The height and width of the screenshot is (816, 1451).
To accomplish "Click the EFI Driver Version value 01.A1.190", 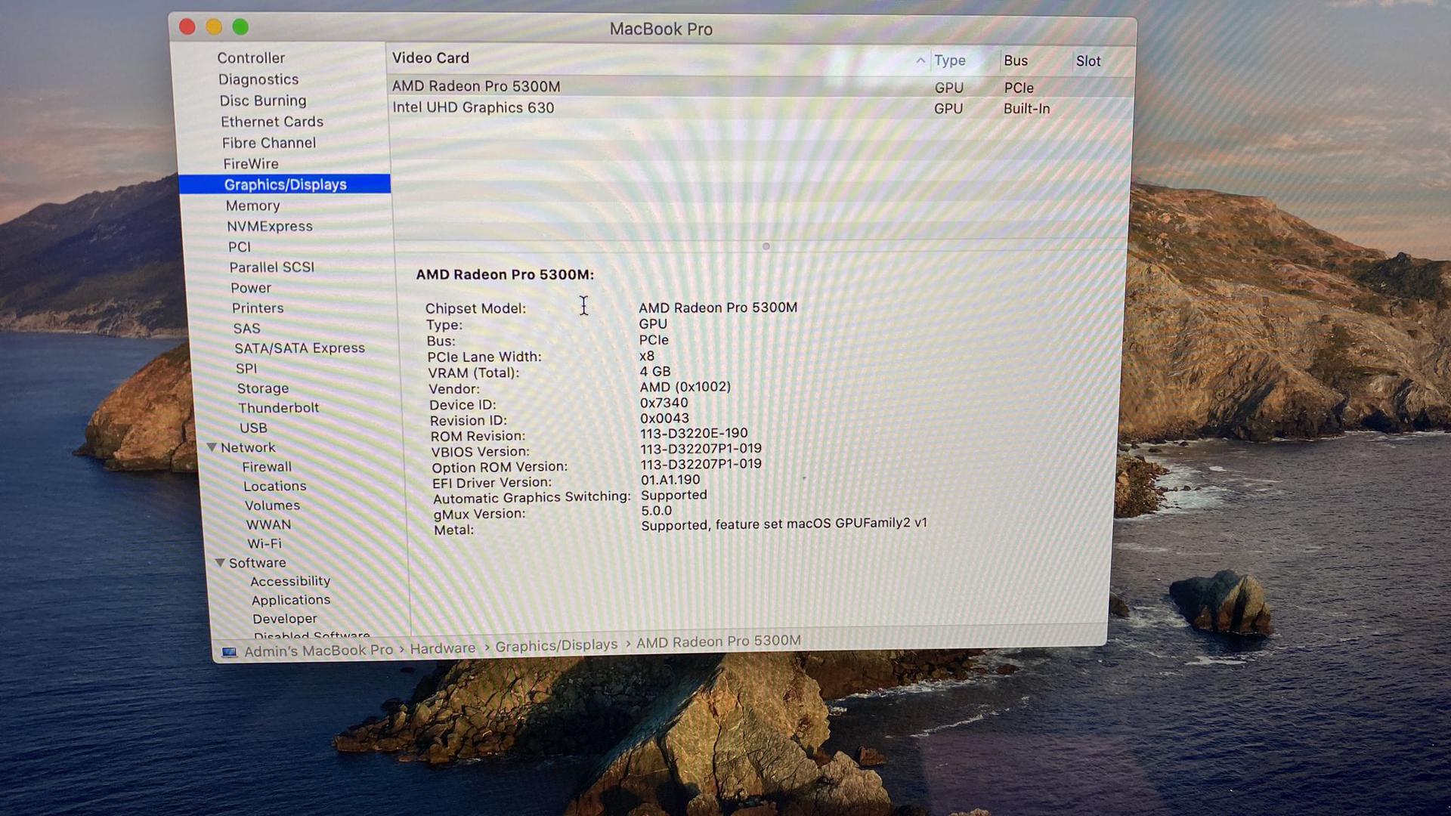I will click(670, 480).
